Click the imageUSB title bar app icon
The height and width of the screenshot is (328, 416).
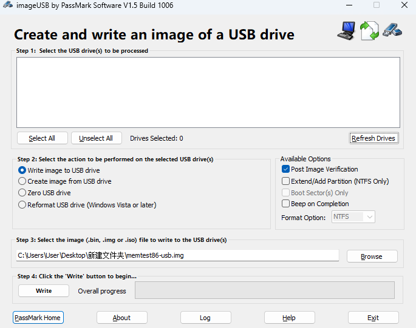click(7, 5)
